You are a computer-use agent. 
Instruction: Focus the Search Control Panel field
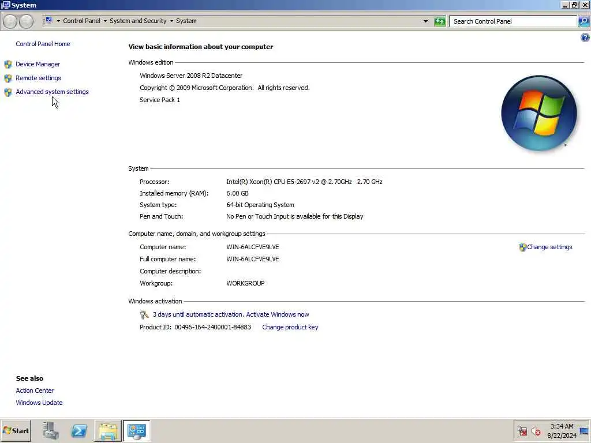(513, 21)
